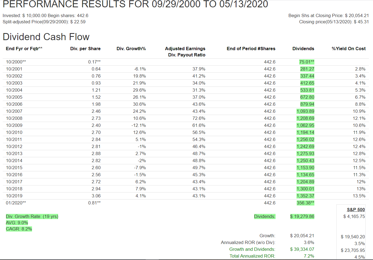Select the 10/2000** row date
Image resolution: width=373 pixels, height=260 pixels.
point(16,62)
